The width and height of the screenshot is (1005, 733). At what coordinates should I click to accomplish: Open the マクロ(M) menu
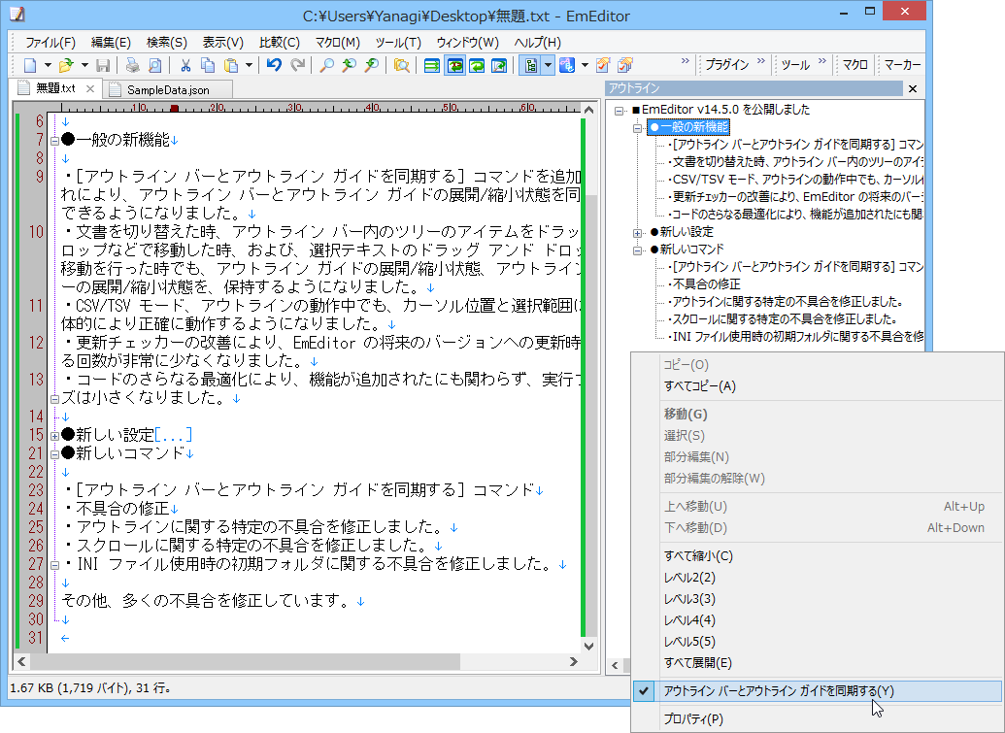(x=337, y=43)
